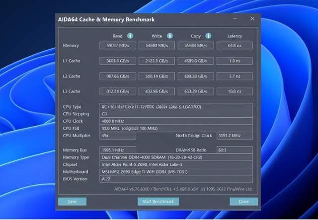Close the benchmark window with X
This screenshot has width=318, height=220.
point(252,18)
